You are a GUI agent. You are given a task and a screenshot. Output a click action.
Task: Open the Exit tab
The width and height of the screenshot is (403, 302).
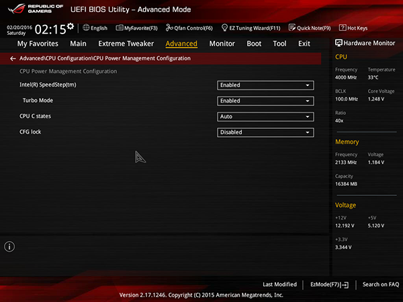[x=304, y=44]
